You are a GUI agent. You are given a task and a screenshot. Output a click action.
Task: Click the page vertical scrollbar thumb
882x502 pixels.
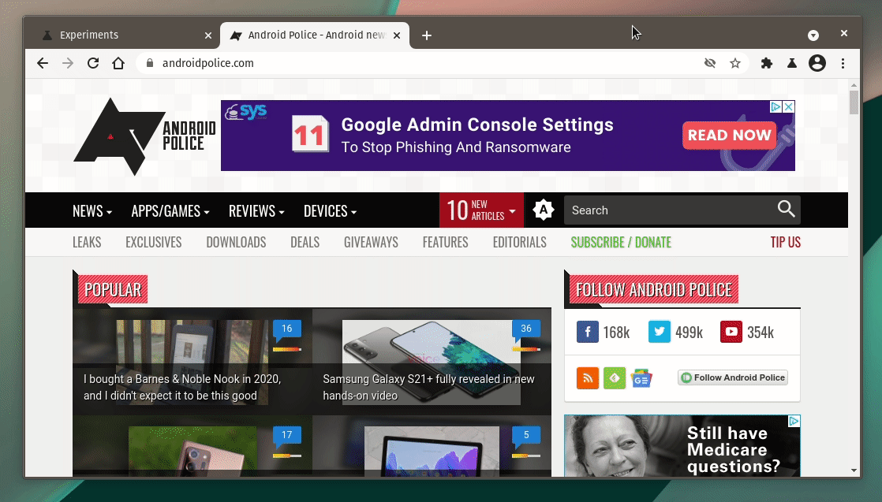854,102
